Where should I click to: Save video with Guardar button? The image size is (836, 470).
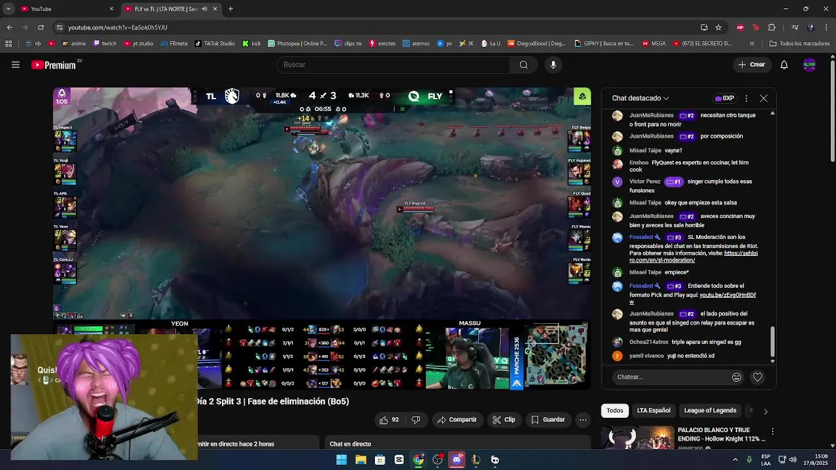[x=548, y=420]
